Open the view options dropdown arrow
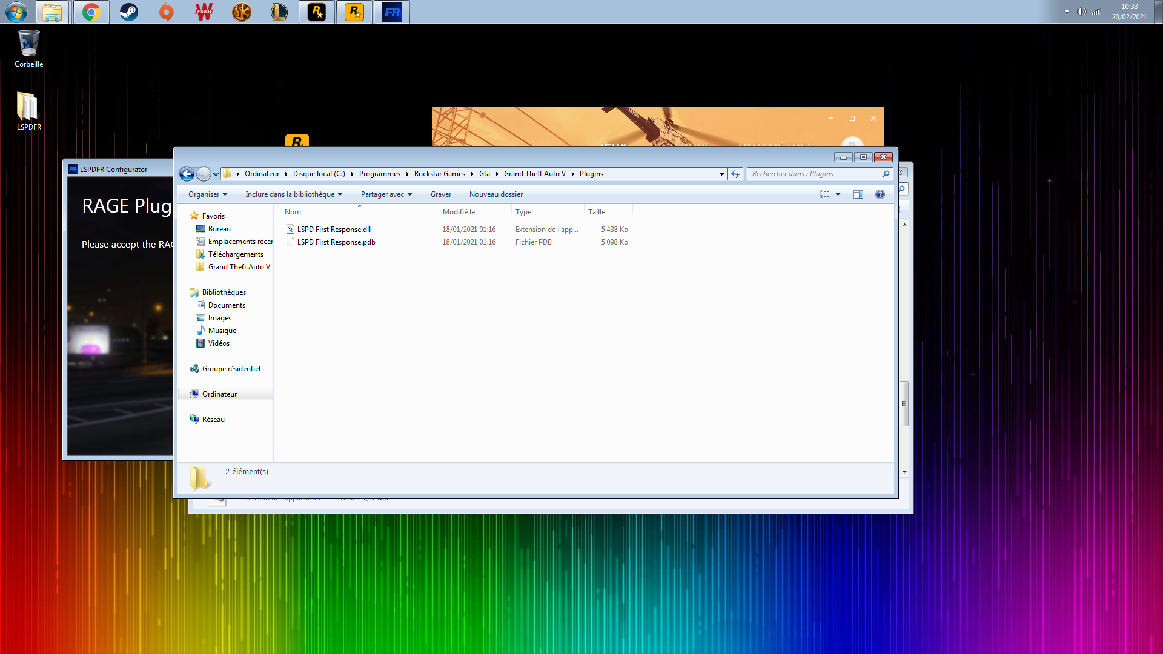The width and height of the screenshot is (1163, 654). tap(838, 194)
